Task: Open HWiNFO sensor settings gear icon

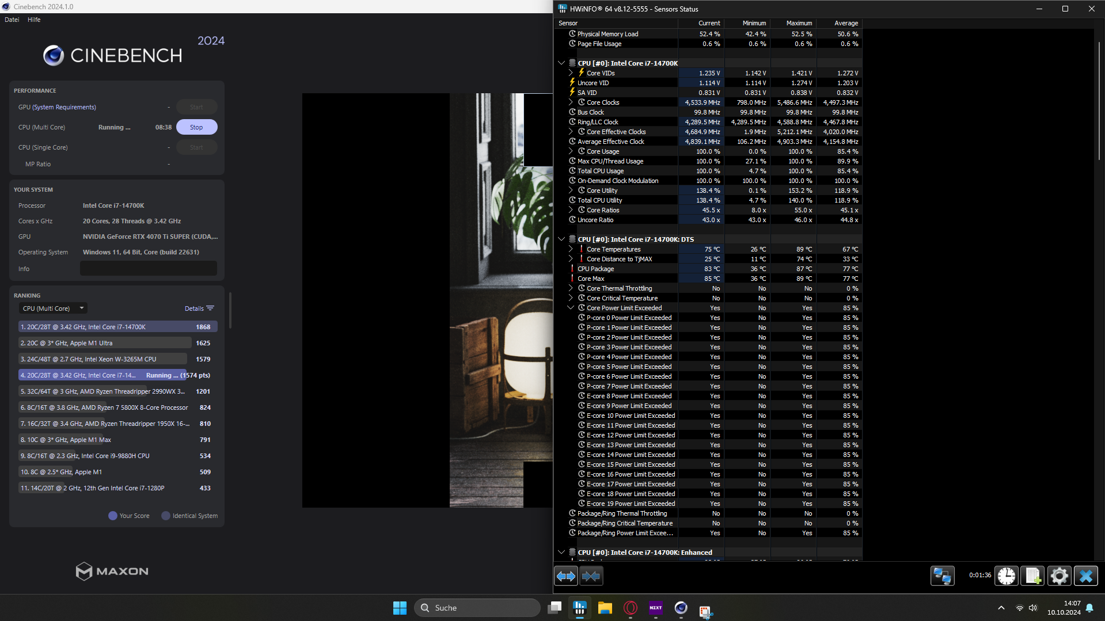Action: click(1060, 576)
